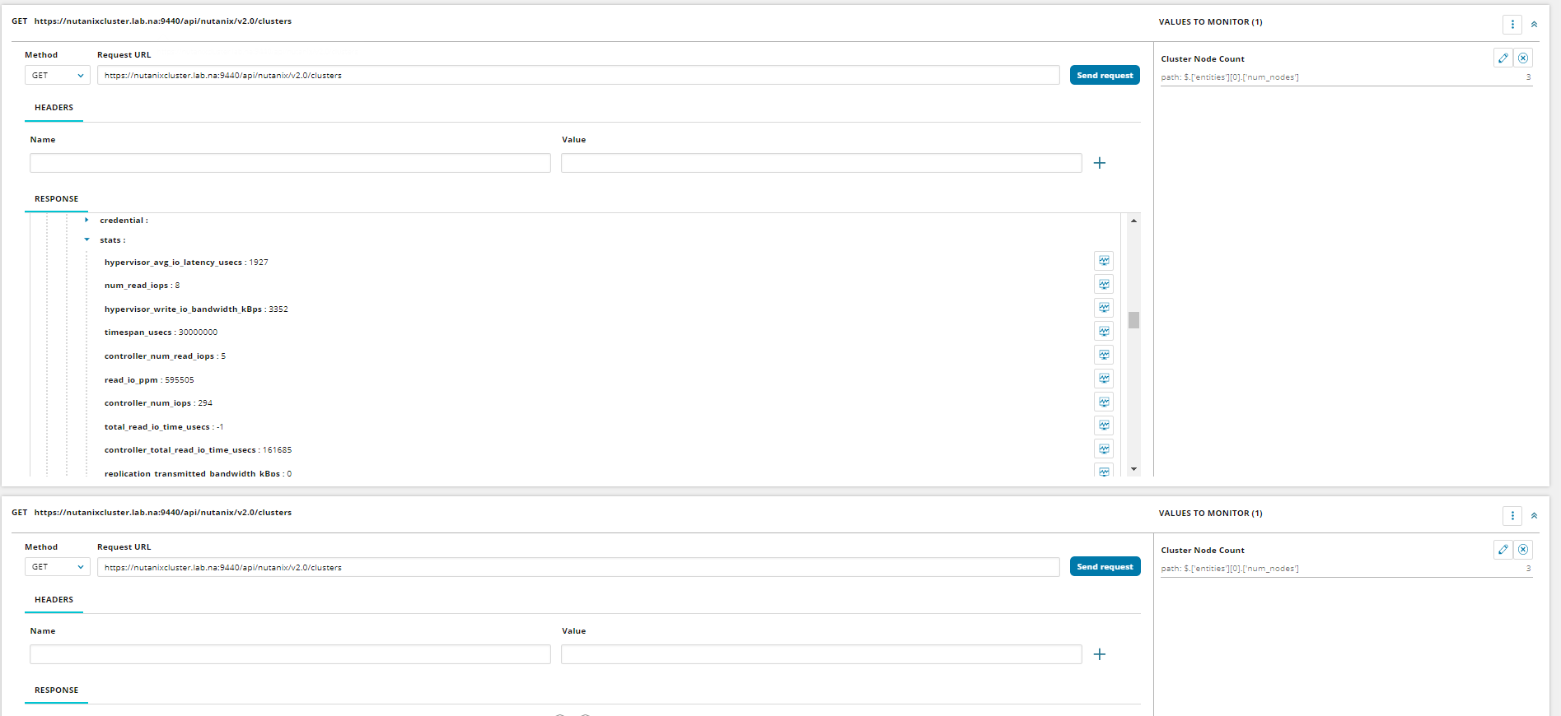Click the response scrollbar up arrow
The width and height of the screenshot is (1561, 716).
coord(1134,221)
